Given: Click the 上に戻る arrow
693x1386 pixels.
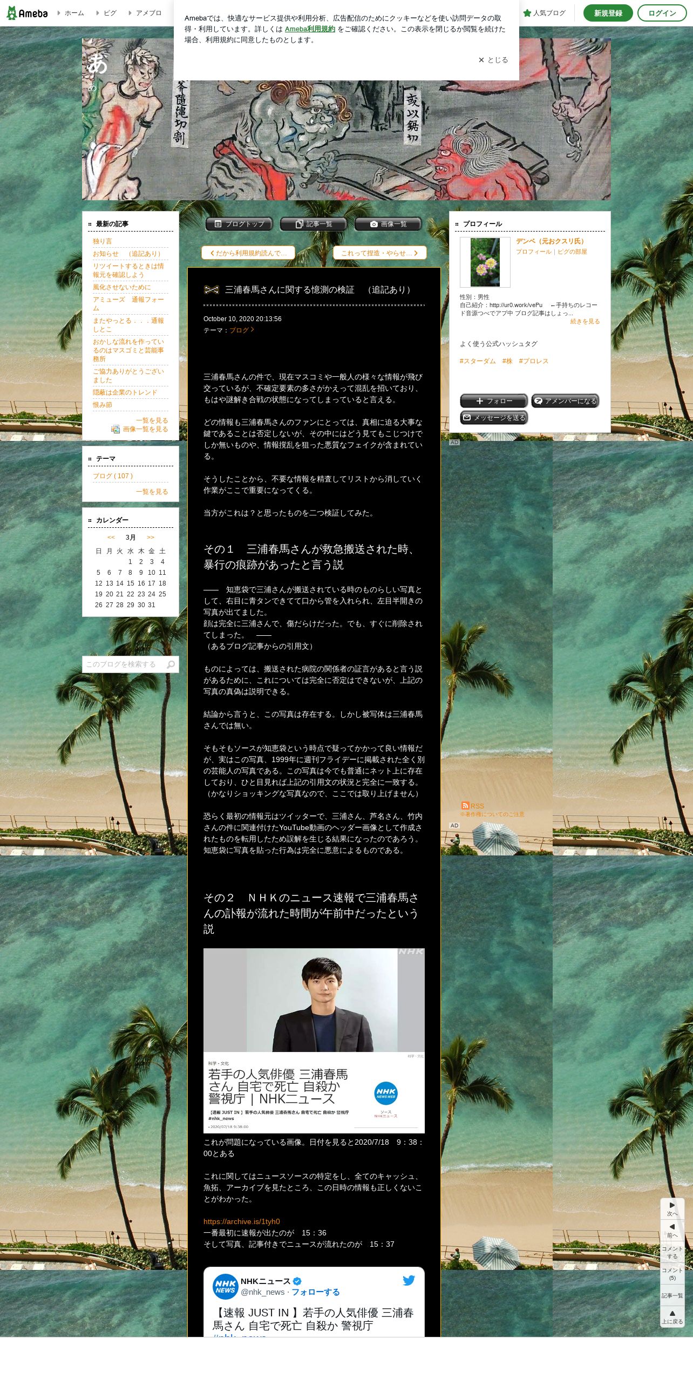Looking at the screenshot, I should point(672,1317).
